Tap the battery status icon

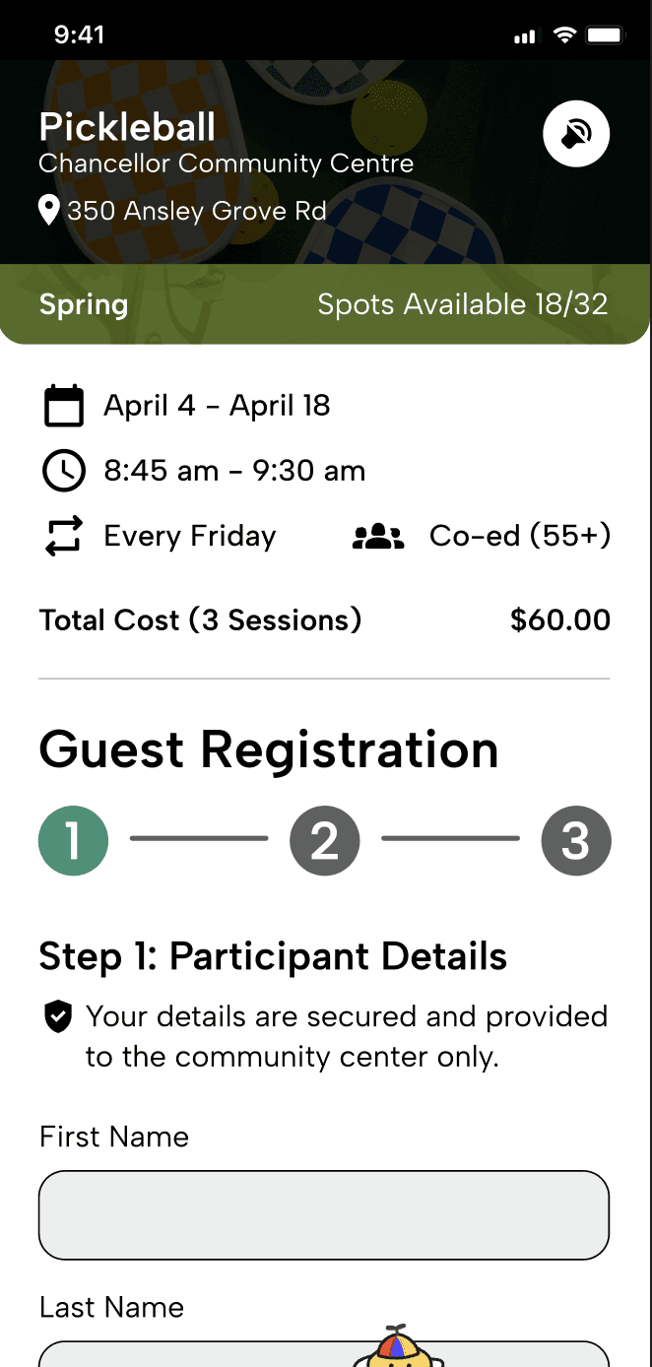[x=604, y=35]
